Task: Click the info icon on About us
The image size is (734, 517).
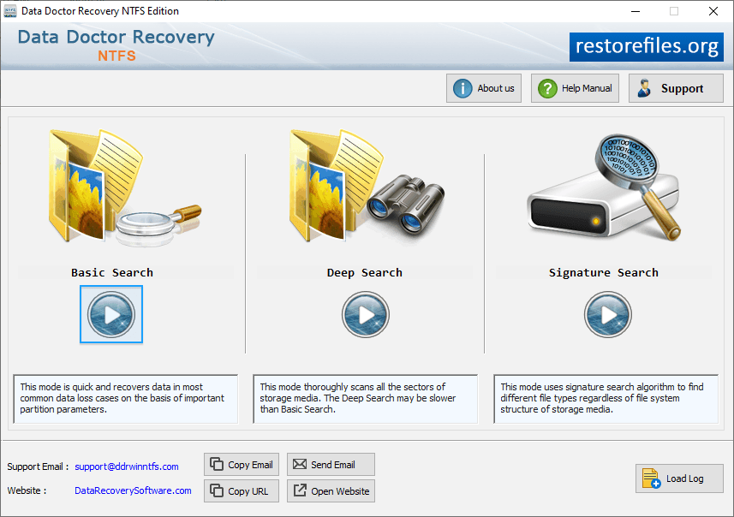Action: (462, 88)
